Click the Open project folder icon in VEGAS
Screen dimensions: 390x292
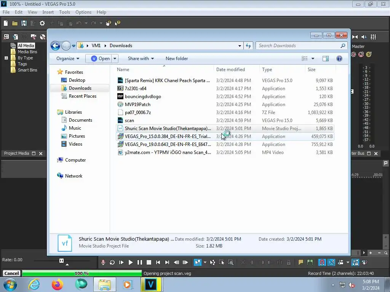pyautogui.click(x=15, y=23)
